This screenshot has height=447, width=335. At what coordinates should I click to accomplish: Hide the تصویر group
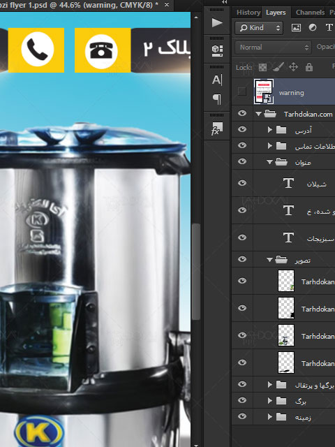[242, 259]
